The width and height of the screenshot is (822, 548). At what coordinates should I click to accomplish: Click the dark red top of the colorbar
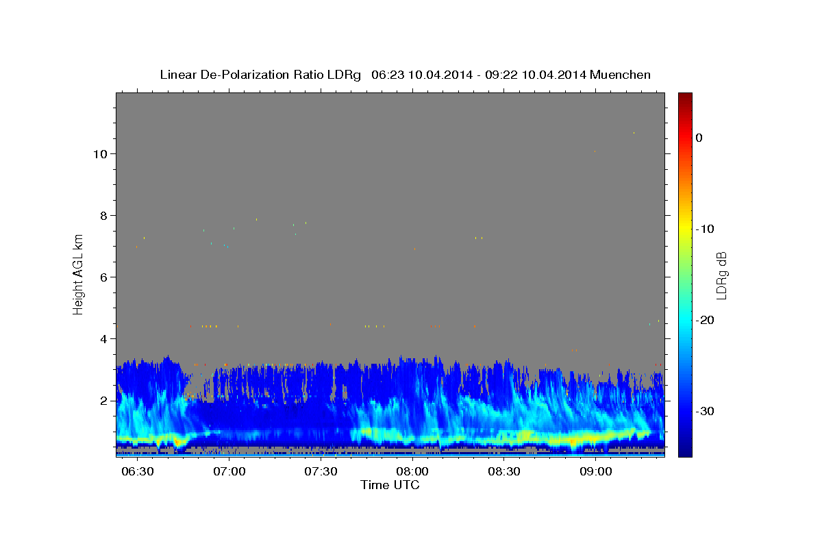tap(685, 97)
